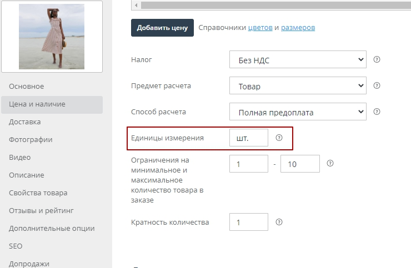Viewport: 411px width, 268px height.
Task: Expand the Предмет расчета dropdown
Action: (x=298, y=86)
